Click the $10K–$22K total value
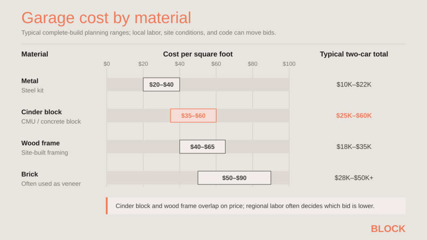 [354, 84]
